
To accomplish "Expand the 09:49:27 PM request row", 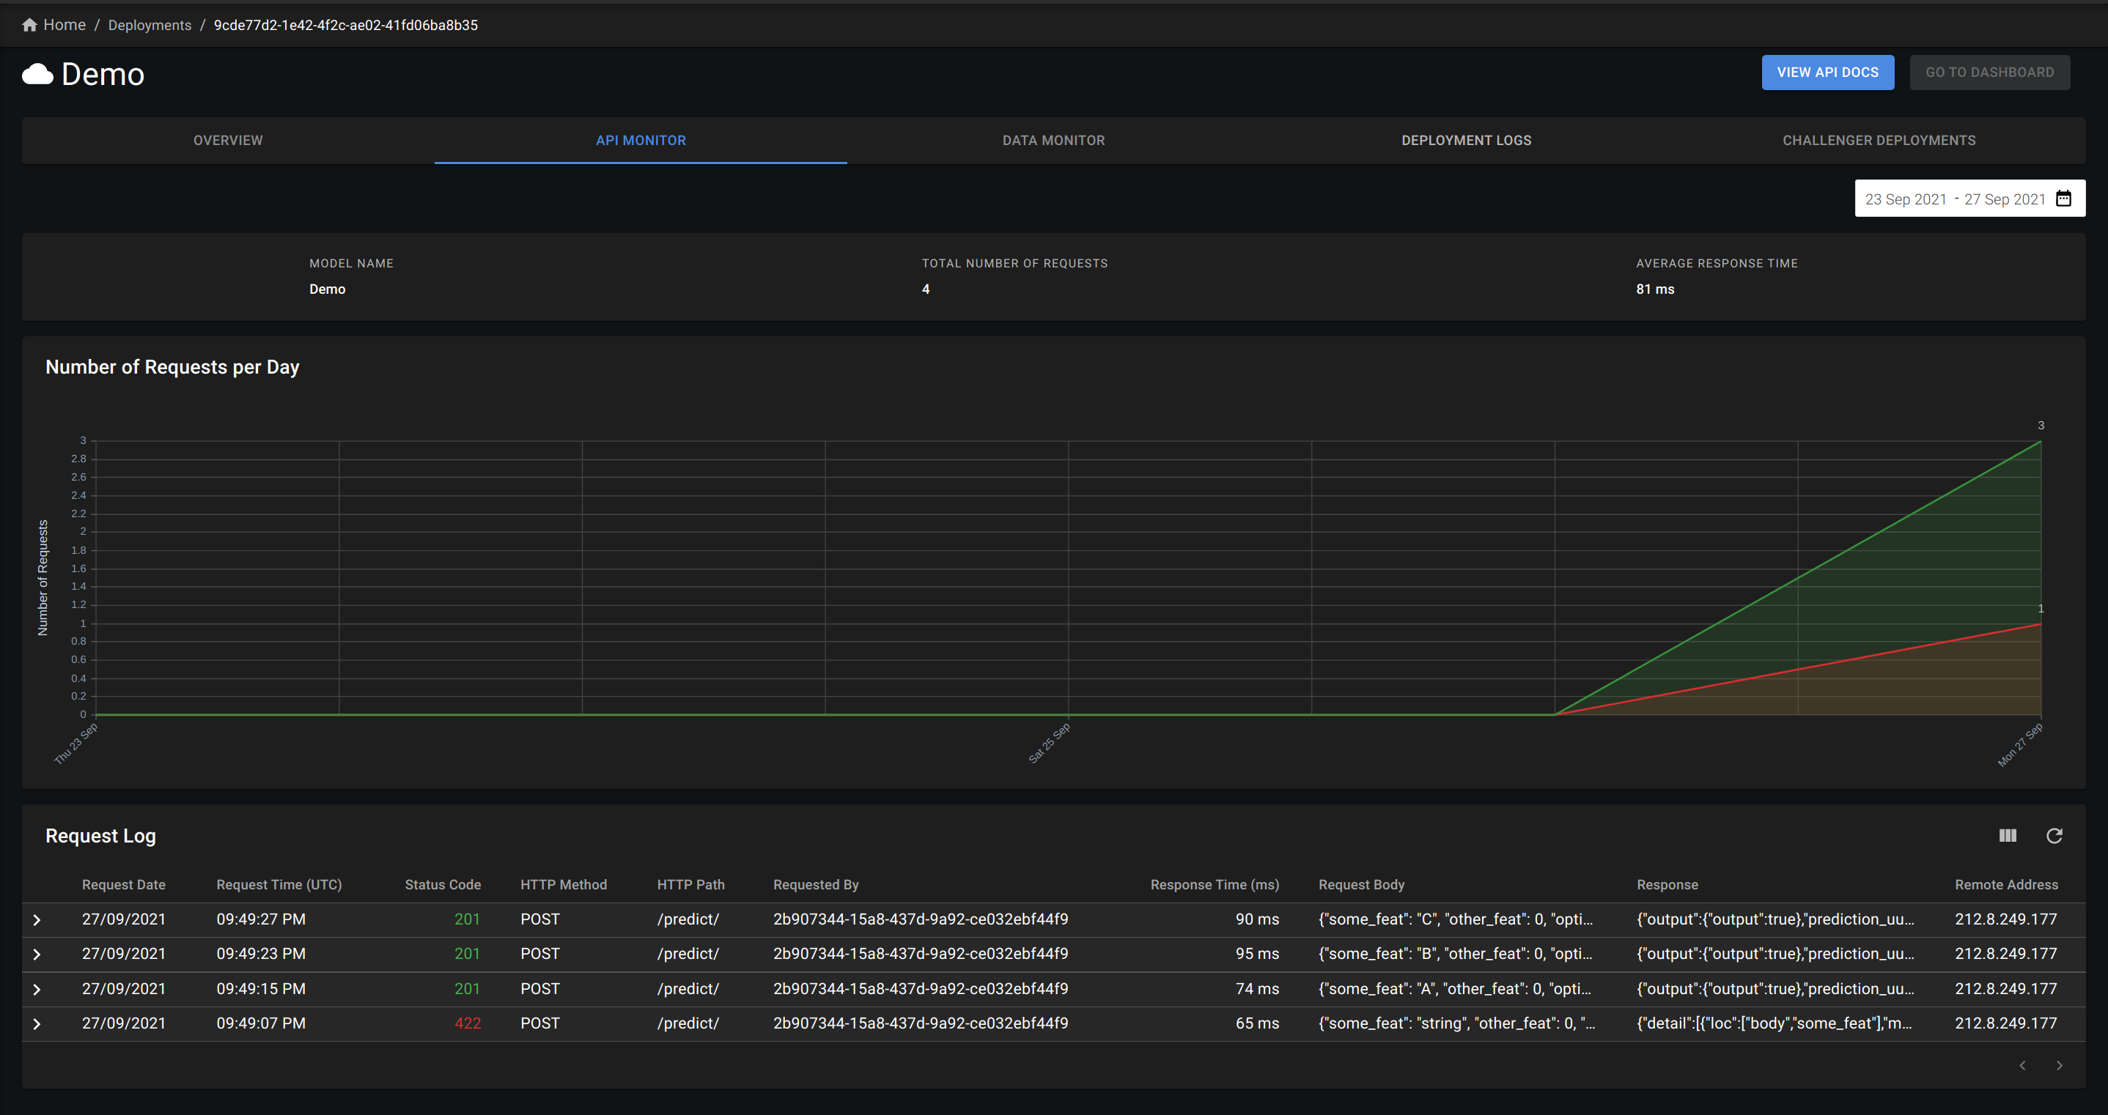I will 37,919.
